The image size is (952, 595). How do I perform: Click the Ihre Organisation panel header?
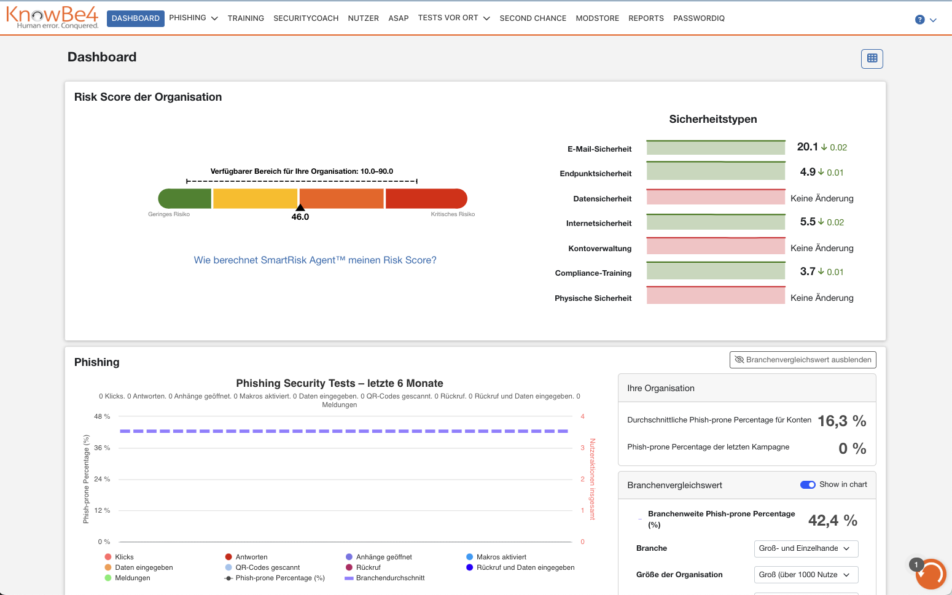coord(747,388)
